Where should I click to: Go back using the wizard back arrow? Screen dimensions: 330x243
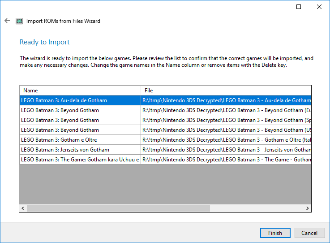pos(7,21)
